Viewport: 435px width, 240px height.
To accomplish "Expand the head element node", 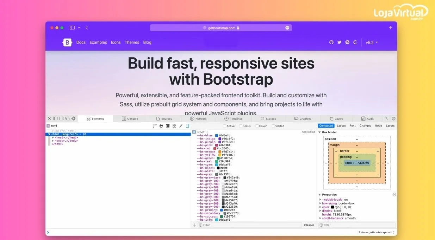I will [x=53, y=137].
